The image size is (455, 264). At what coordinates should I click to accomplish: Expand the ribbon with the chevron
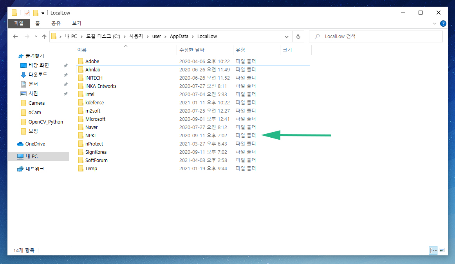tap(434, 24)
